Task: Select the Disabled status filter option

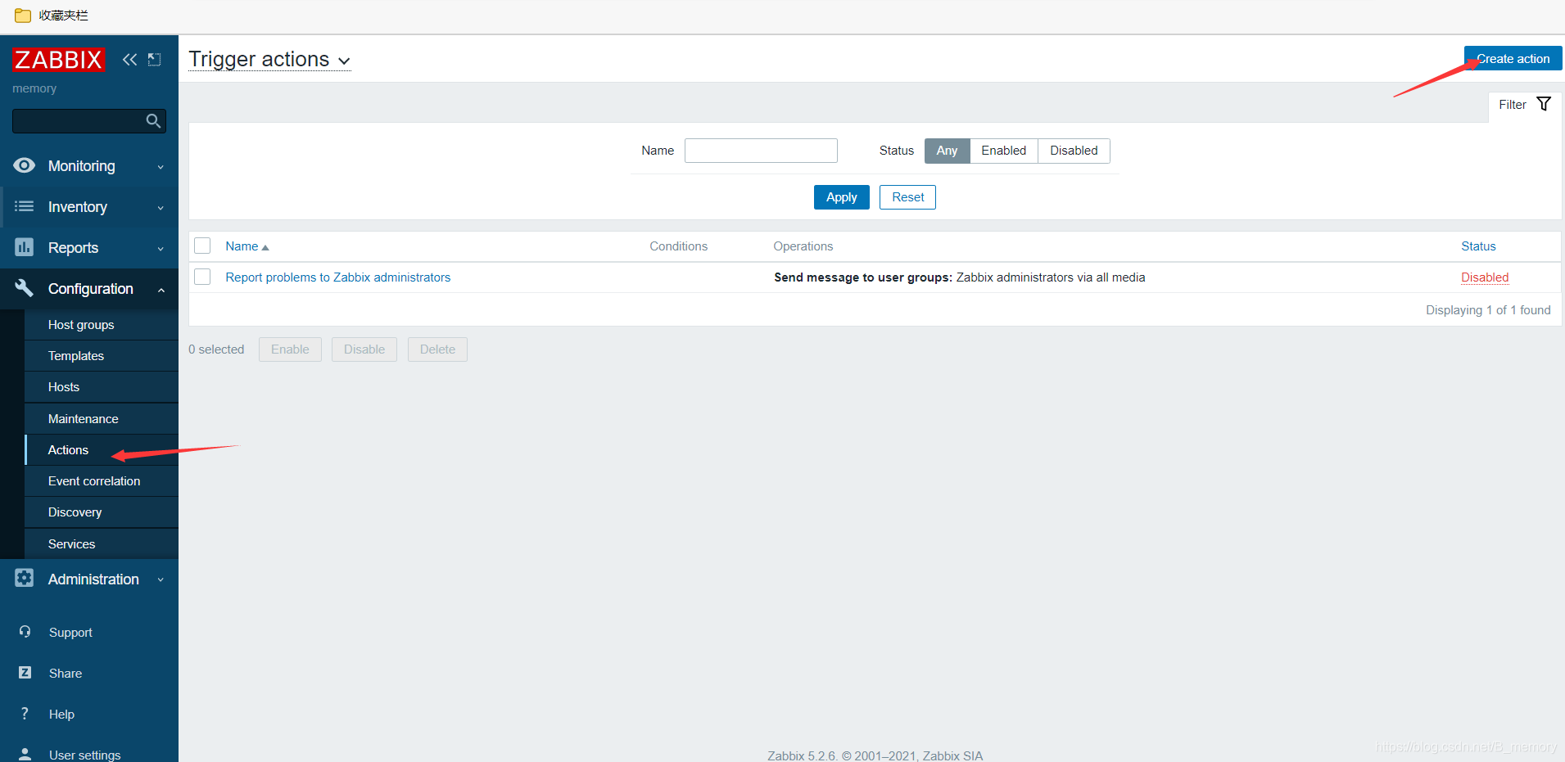Action: pos(1074,151)
